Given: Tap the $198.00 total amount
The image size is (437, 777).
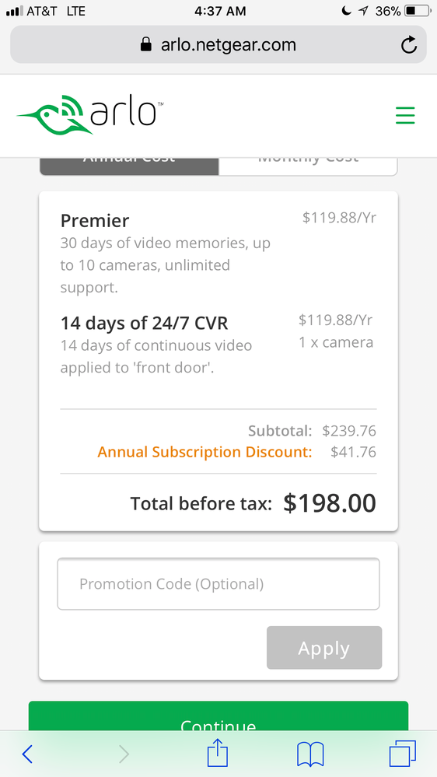Looking at the screenshot, I should pyautogui.click(x=330, y=503).
